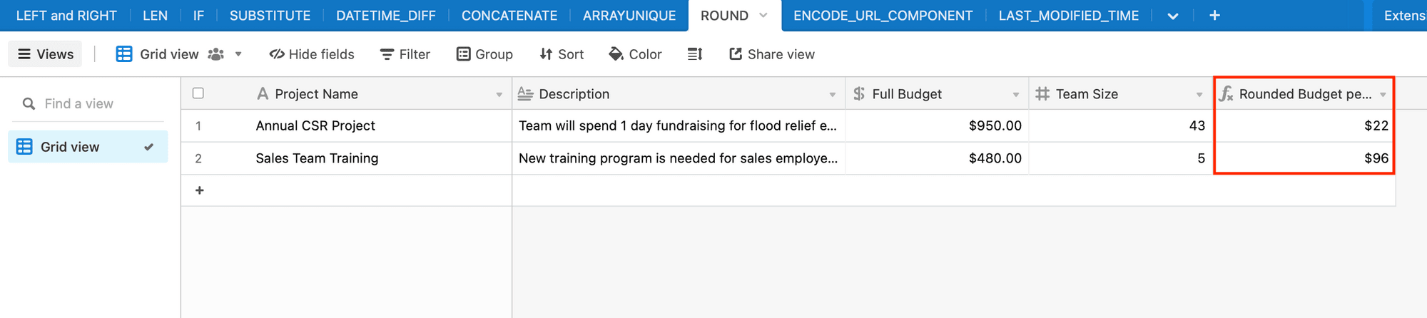Expand the Project Name column menu
The image size is (1427, 318).
[499, 94]
